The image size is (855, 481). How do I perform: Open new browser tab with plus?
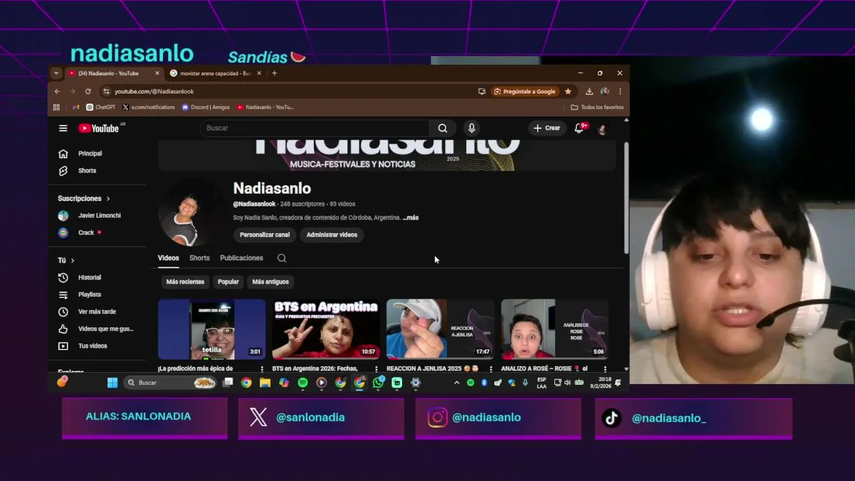tap(275, 73)
